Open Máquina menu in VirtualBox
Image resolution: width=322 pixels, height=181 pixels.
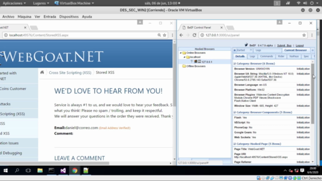25,17
